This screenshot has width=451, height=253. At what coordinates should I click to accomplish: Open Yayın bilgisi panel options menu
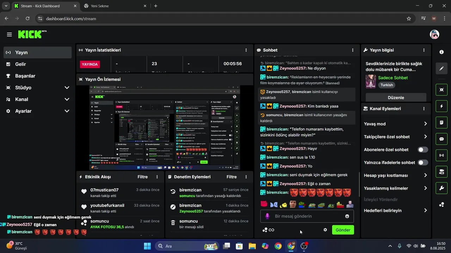424,50
